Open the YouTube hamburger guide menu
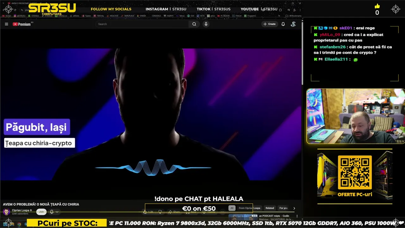Screen dimensions: 405x228 pyautogui.click(x=6, y=24)
